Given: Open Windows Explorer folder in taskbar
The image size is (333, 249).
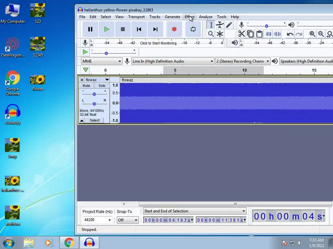Looking at the screenshot, I should tap(29, 243).
